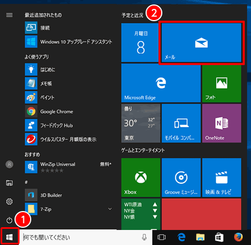Screen dimensions: 251x245
Task: Click the microphone icon in search box
Action: coord(144,237)
